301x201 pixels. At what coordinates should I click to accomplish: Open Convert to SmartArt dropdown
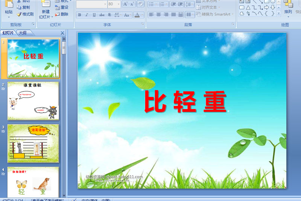pyautogui.click(x=215, y=14)
